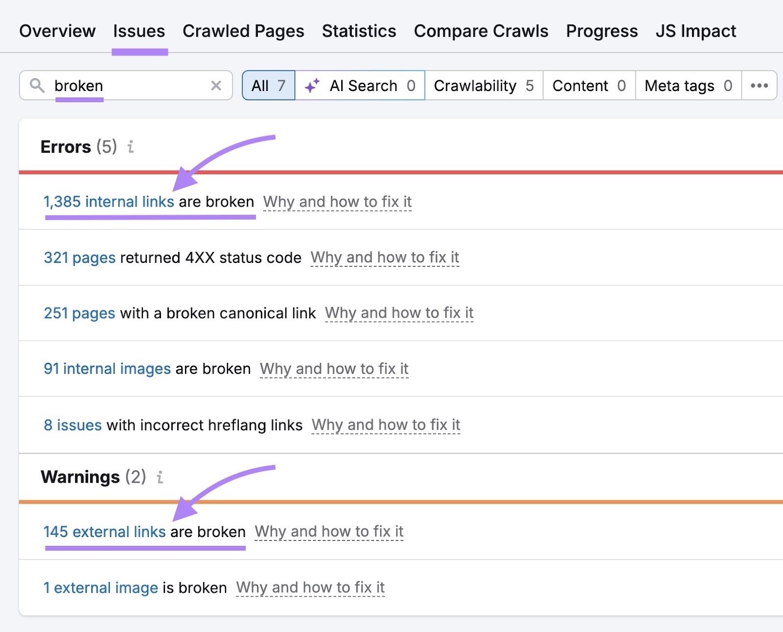Viewport: 783px width, 632px height.
Task: View info about the Errors section
Action: 131,147
